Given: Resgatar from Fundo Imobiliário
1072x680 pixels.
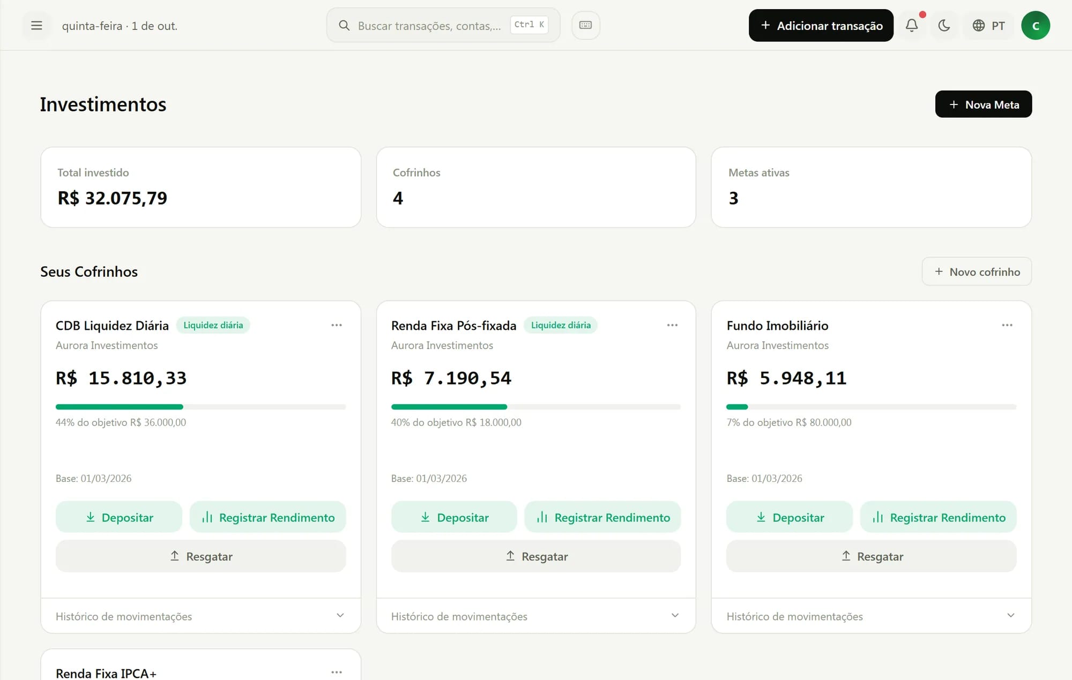Looking at the screenshot, I should [872, 556].
